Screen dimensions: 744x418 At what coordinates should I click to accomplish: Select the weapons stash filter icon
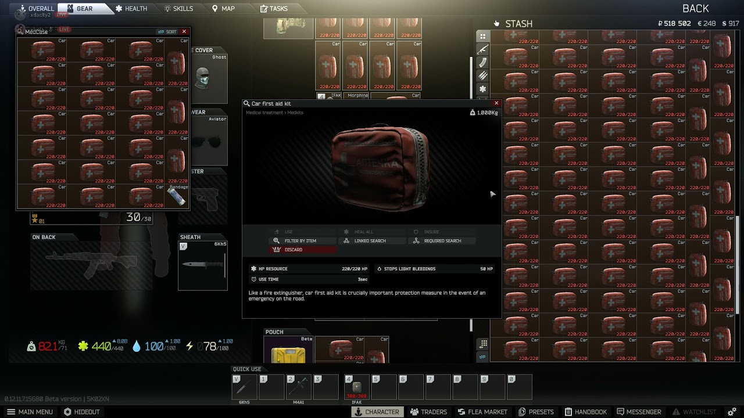pyautogui.click(x=482, y=49)
